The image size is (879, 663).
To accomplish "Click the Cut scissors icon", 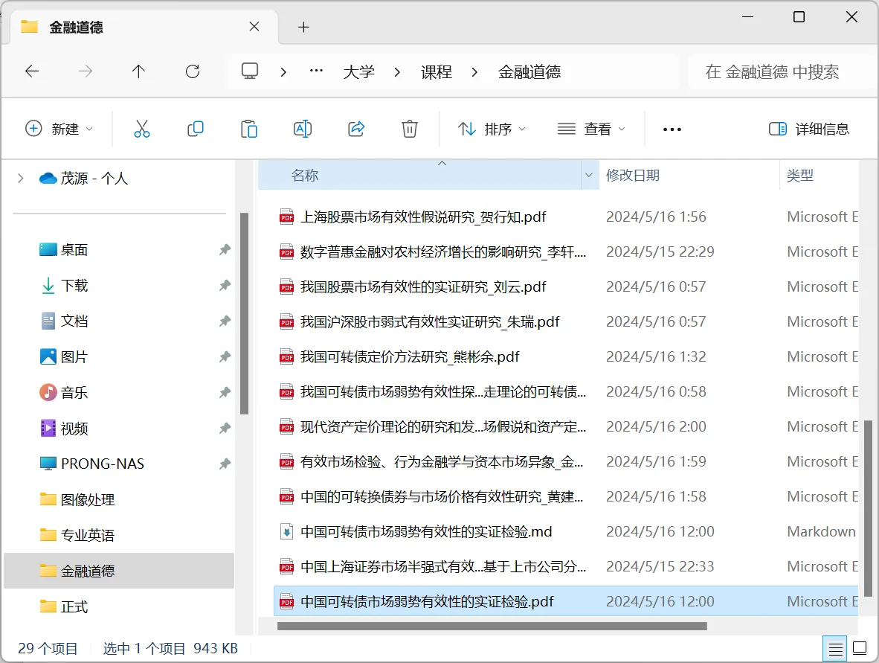I will point(142,129).
